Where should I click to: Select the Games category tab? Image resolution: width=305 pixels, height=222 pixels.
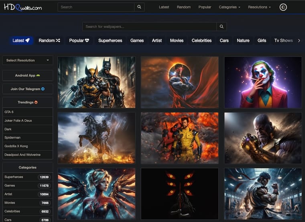click(x=137, y=41)
